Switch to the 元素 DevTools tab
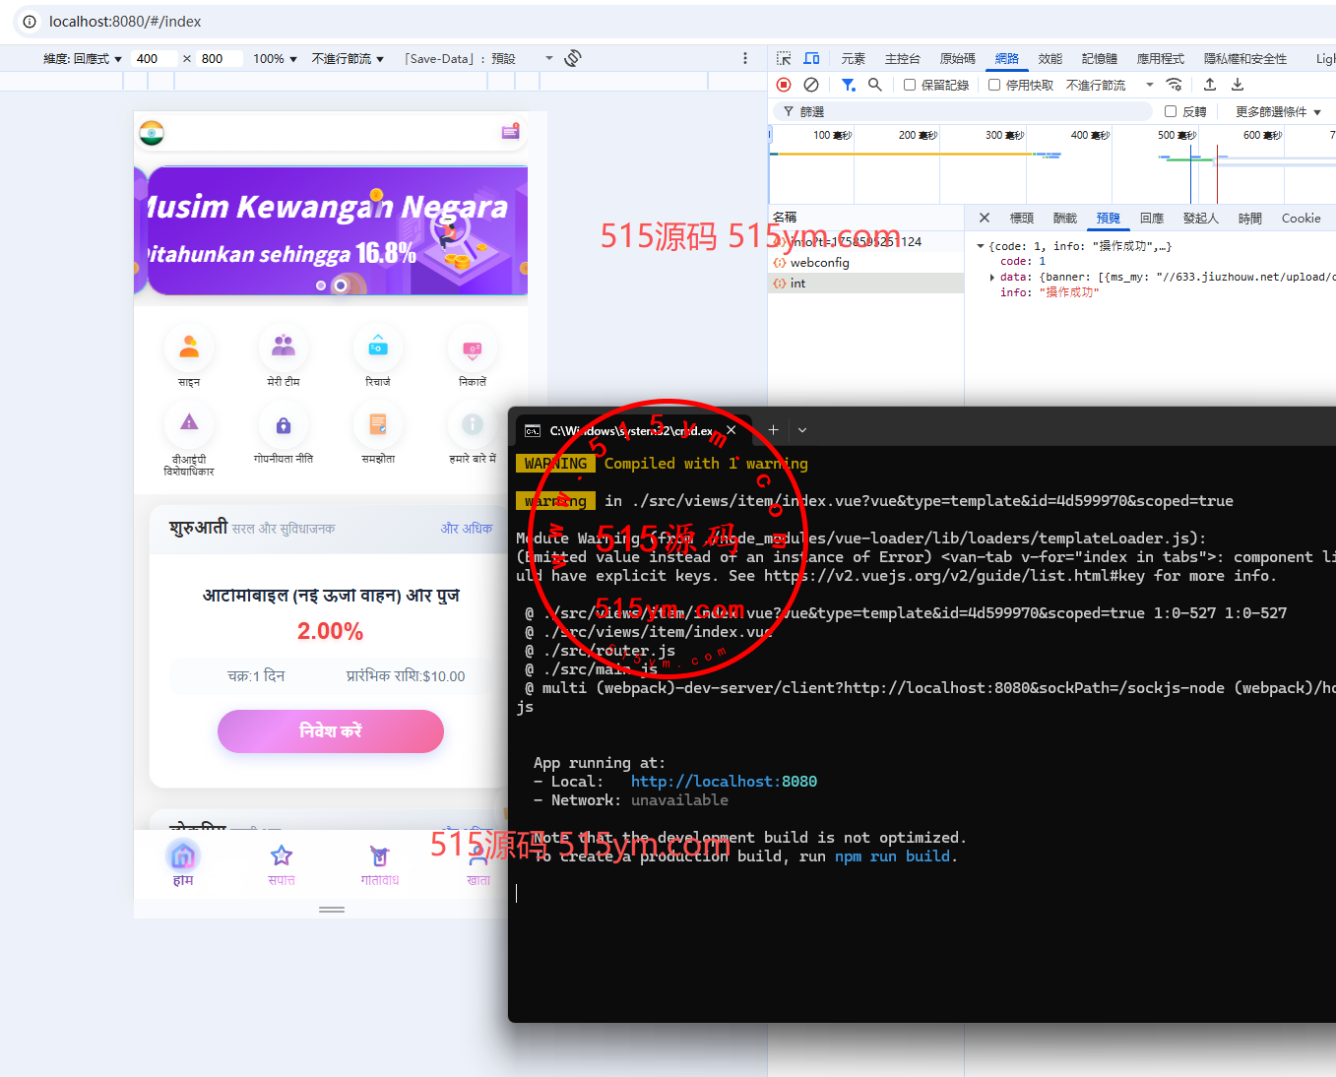Viewport: 1336px width, 1077px height. pos(853,59)
